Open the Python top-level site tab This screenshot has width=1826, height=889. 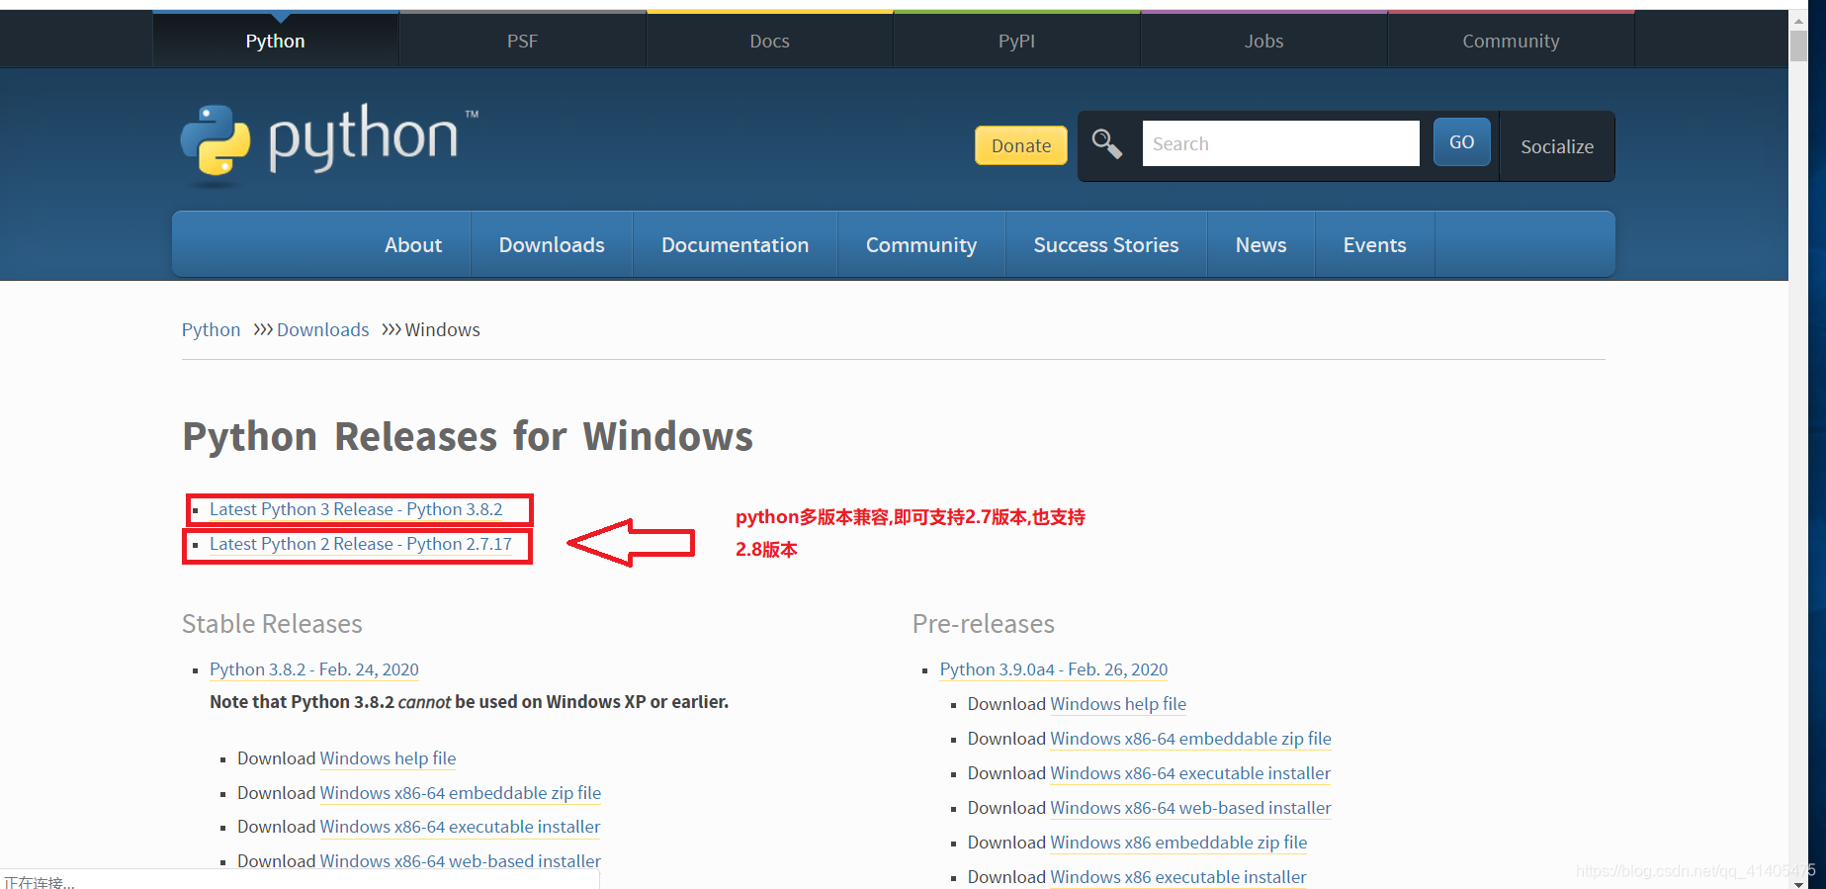pyautogui.click(x=275, y=41)
